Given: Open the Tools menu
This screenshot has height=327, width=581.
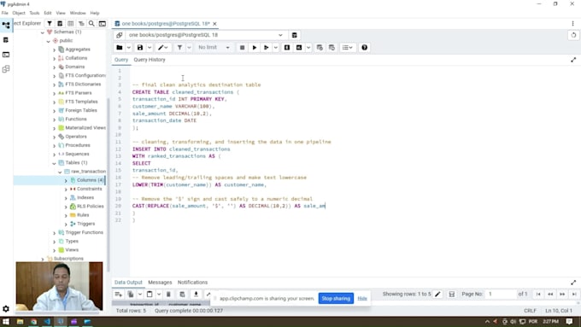Looking at the screenshot, I should pyautogui.click(x=34, y=13).
